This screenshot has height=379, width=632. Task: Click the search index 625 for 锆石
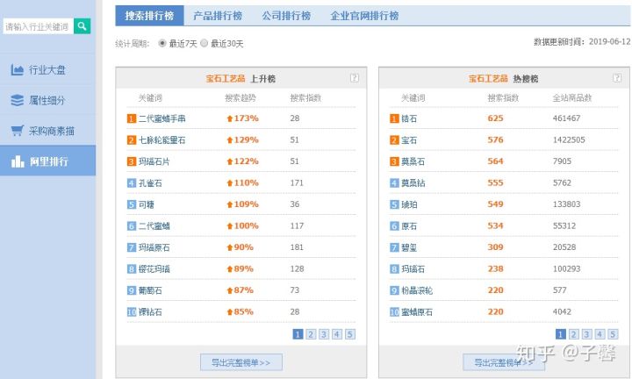click(495, 118)
